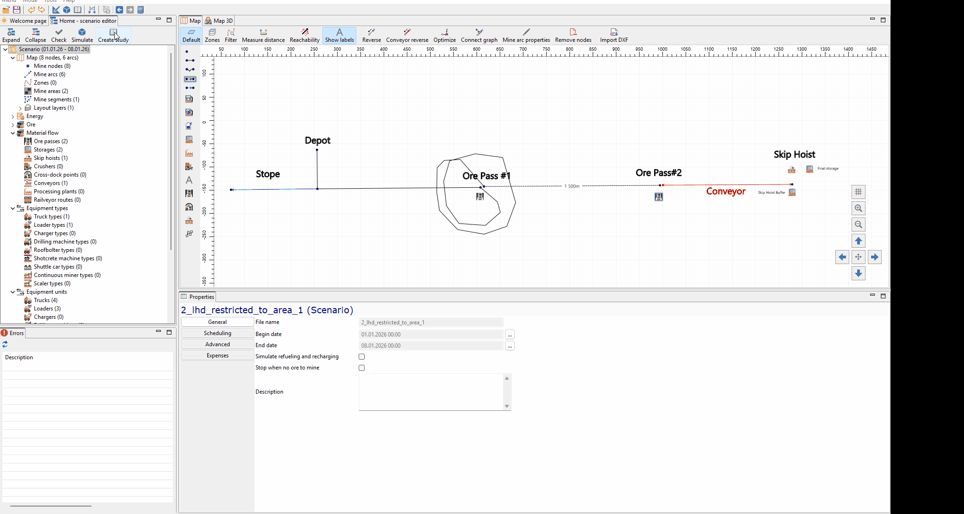The image size is (964, 514).
Task: Open the Scheduling properties section
Action: point(217,333)
